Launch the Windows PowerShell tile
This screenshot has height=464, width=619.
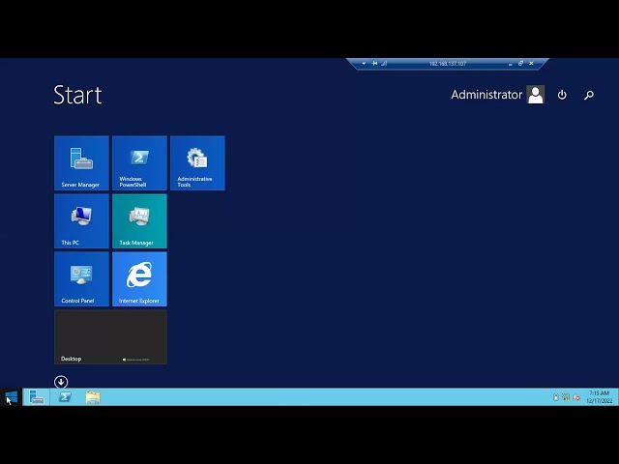139,163
